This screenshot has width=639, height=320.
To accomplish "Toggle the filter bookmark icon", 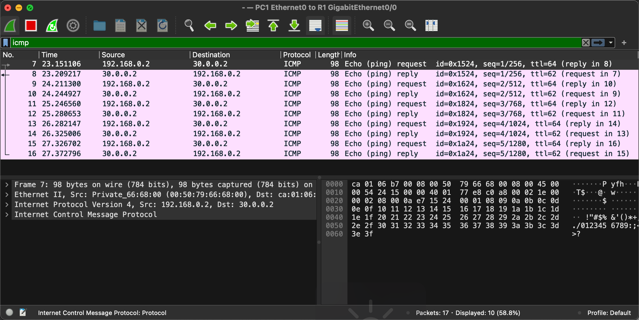I will pos(6,43).
